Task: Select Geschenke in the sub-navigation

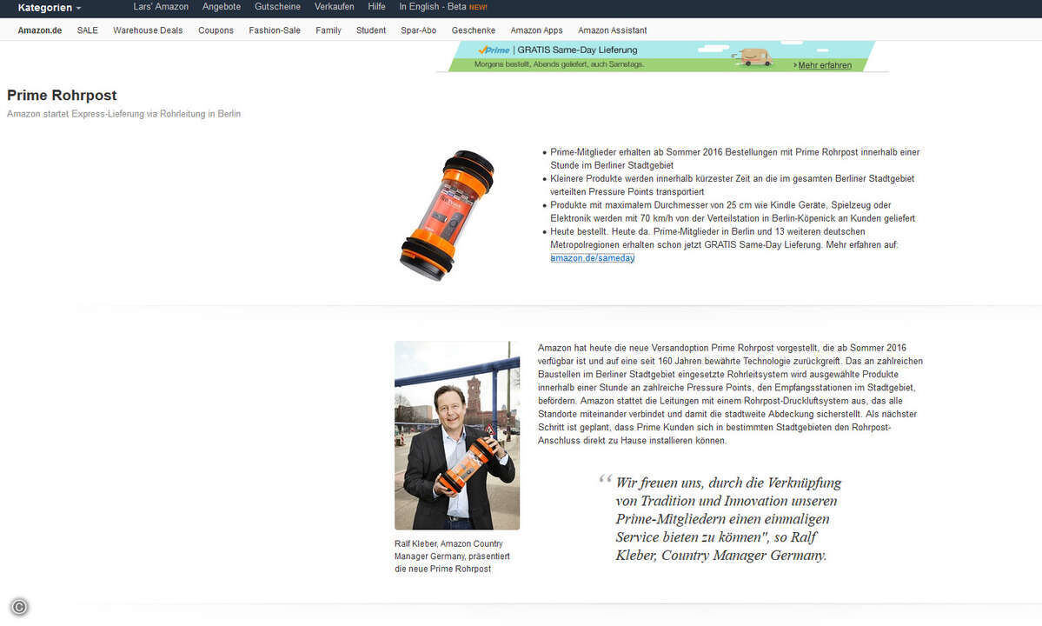Action: pyautogui.click(x=473, y=30)
